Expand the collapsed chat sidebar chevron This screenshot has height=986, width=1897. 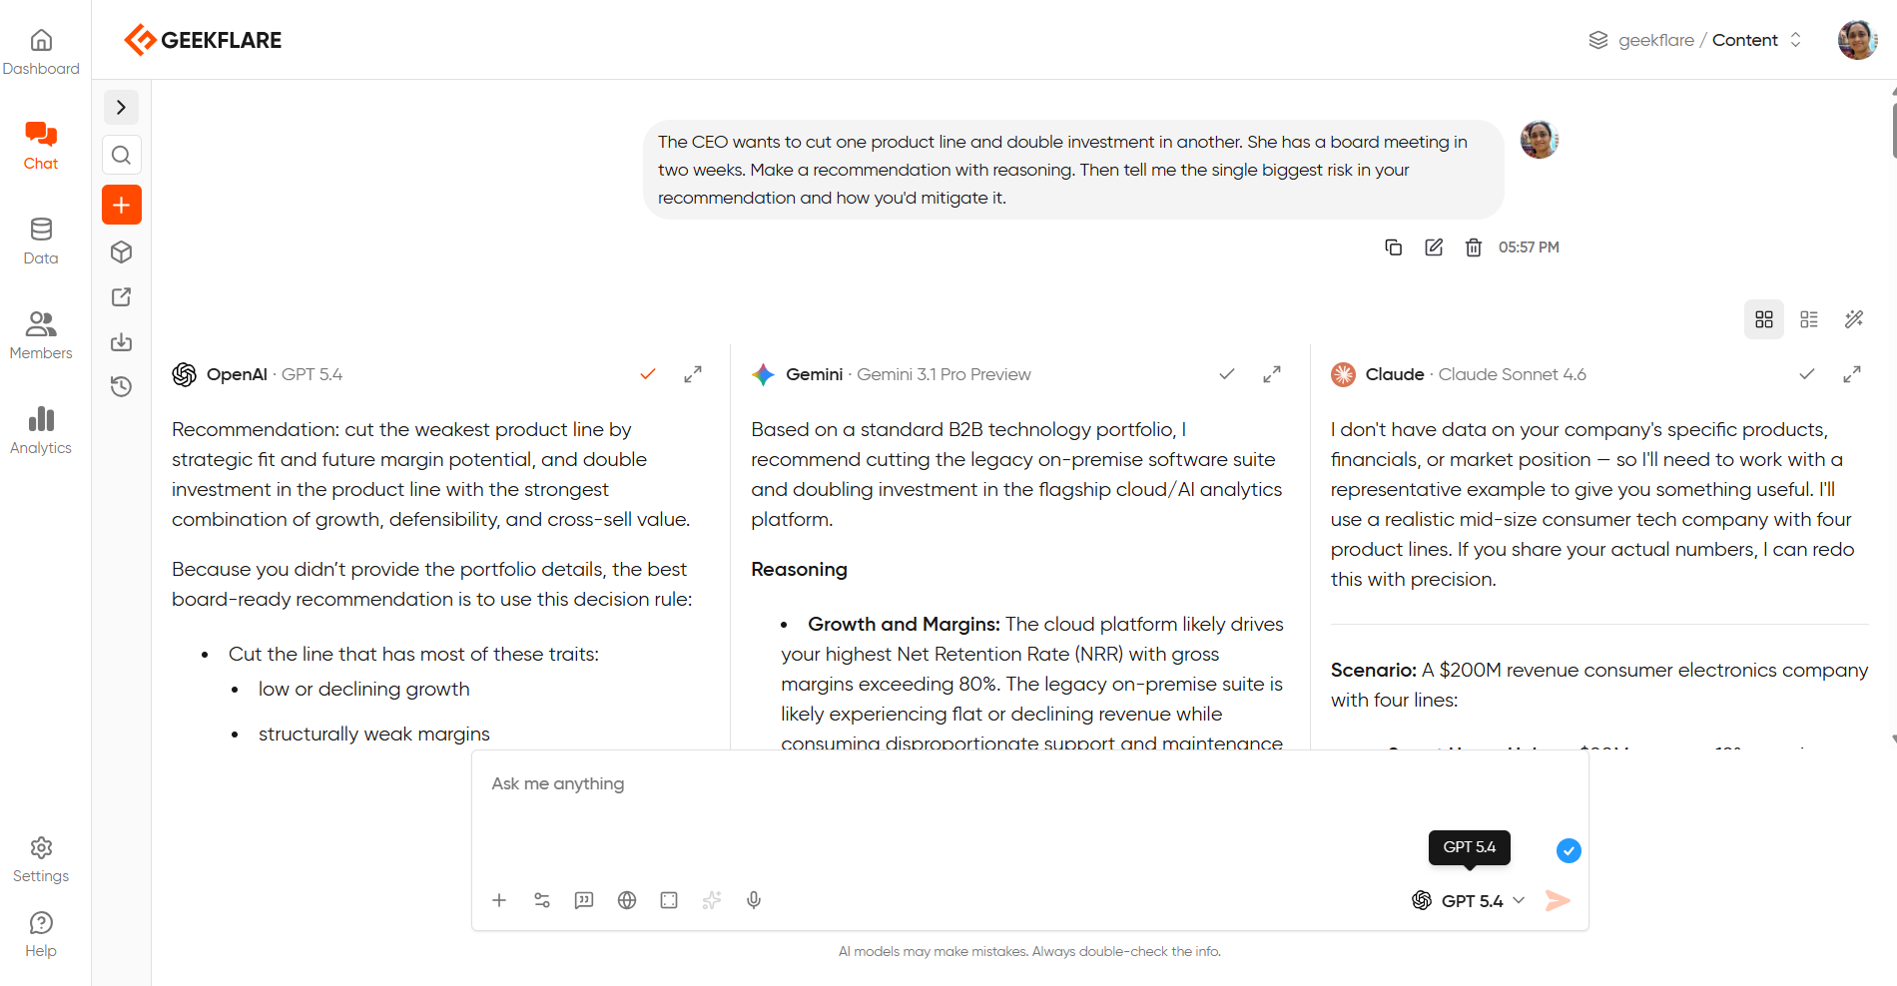click(x=121, y=107)
